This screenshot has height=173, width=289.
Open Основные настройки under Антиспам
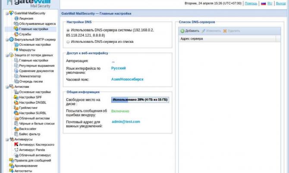[x=35, y=92]
